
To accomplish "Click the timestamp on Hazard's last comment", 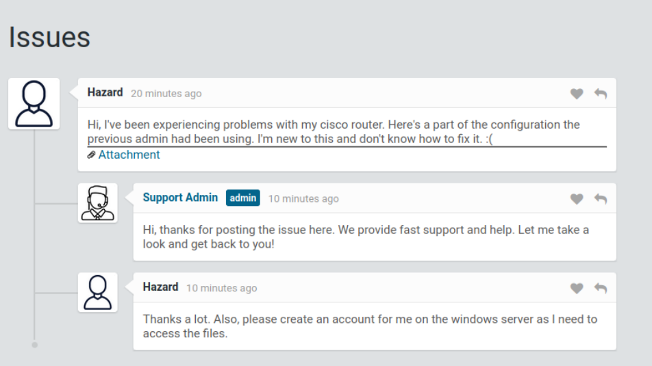I will coord(222,289).
